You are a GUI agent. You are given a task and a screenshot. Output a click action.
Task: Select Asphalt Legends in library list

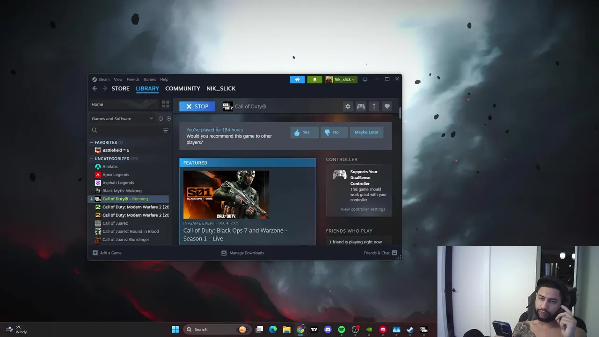tap(118, 183)
